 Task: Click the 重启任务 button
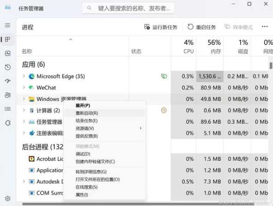coord(202,27)
